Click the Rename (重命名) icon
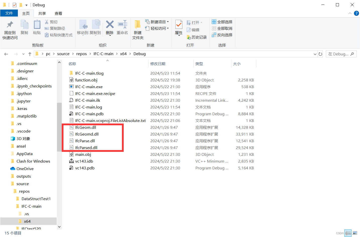 (122, 25)
